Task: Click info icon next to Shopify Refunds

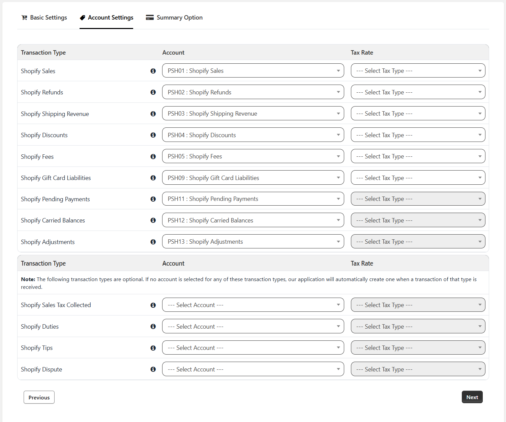Action: point(153,92)
